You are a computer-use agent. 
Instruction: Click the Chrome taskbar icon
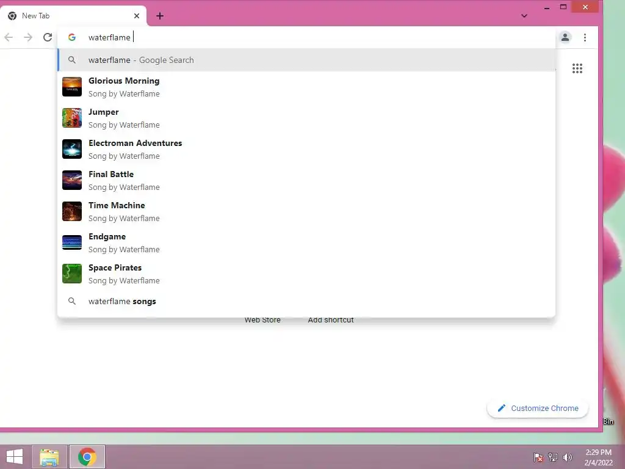[x=87, y=457]
